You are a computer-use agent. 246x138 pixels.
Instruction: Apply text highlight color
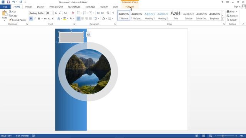65,19
